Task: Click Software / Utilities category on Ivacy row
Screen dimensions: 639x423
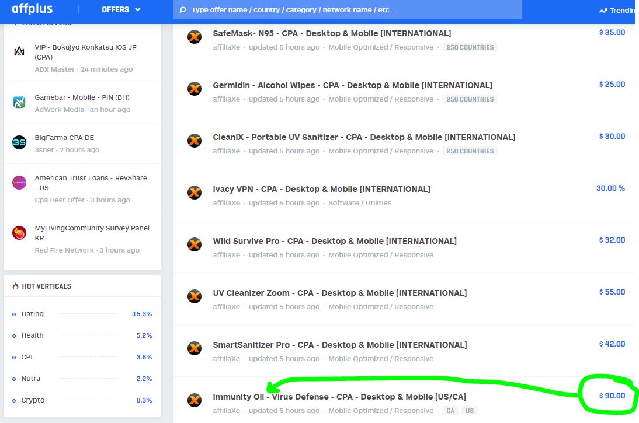Action: point(359,202)
